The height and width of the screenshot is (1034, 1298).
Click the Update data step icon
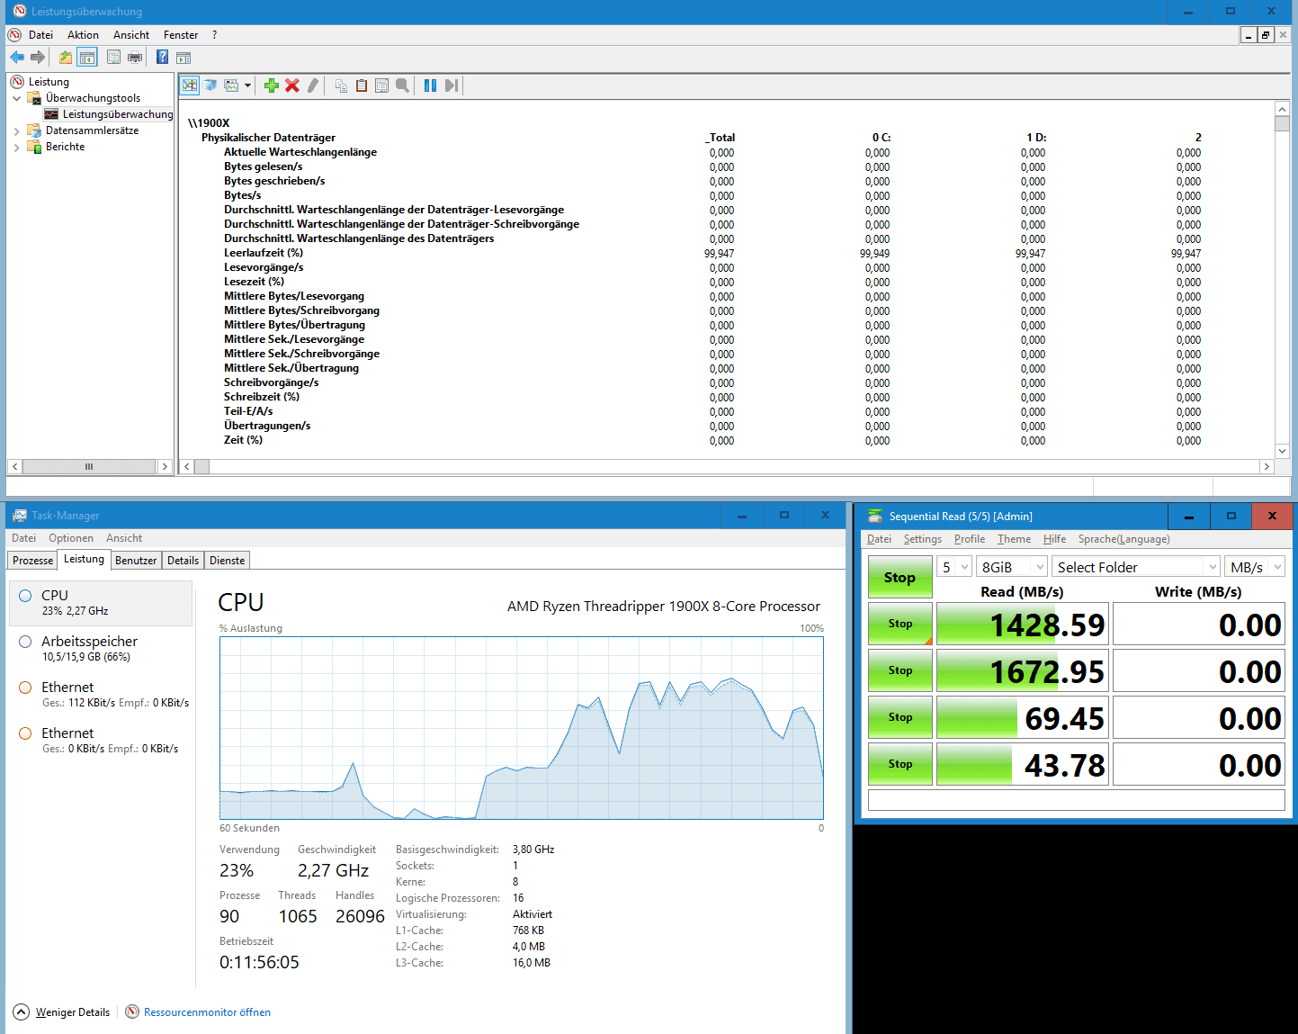pyautogui.click(x=452, y=85)
